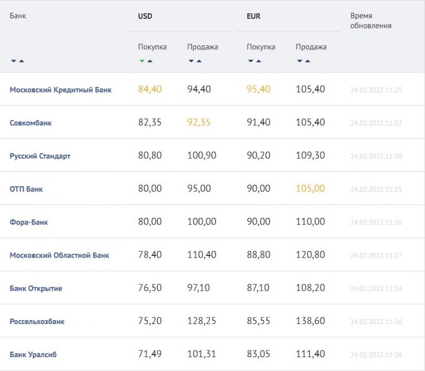Sort bank names descending with down arrow
The width and height of the screenshot is (425, 371).
(13, 61)
